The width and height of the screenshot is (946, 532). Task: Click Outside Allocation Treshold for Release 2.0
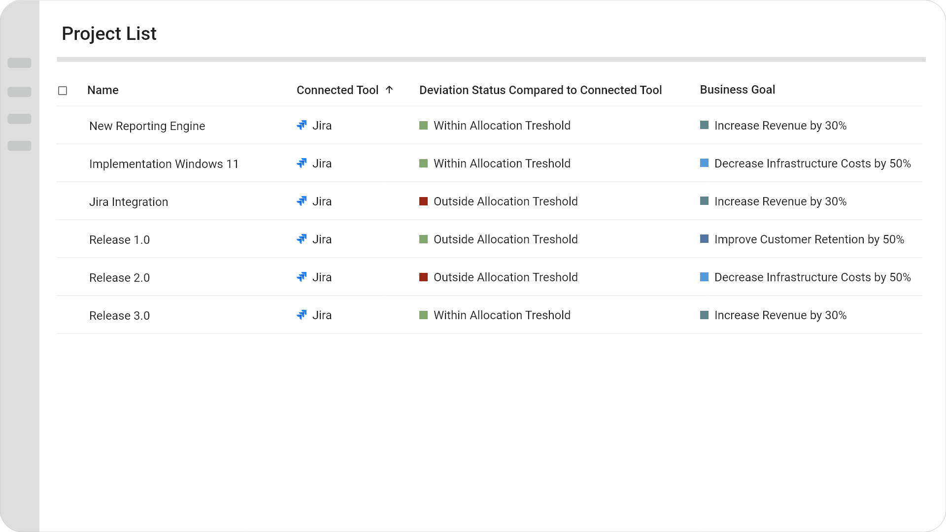point(506,277)
